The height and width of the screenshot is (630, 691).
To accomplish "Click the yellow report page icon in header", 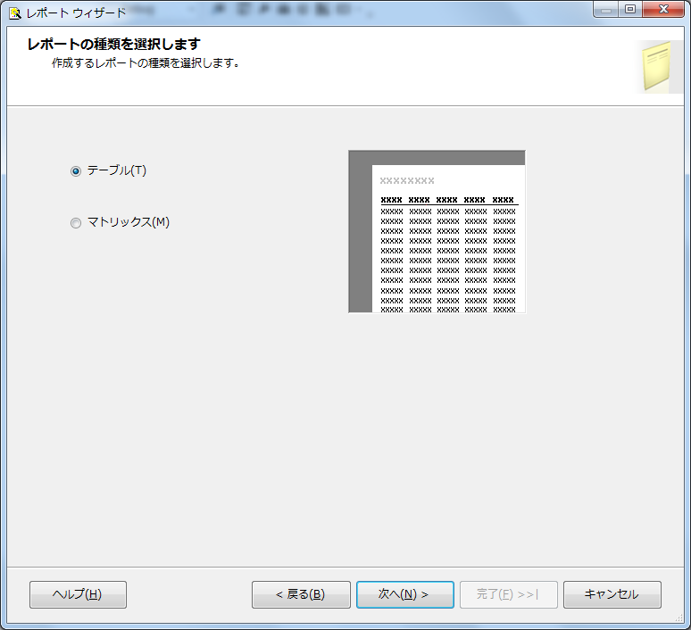I will [656, 66].
